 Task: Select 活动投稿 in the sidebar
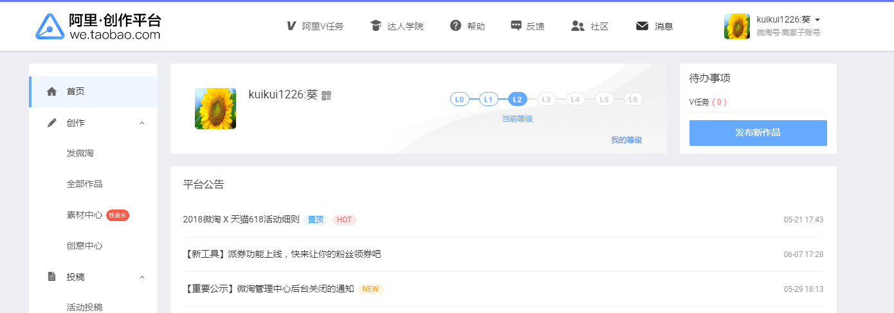click(x=85, y=307)
